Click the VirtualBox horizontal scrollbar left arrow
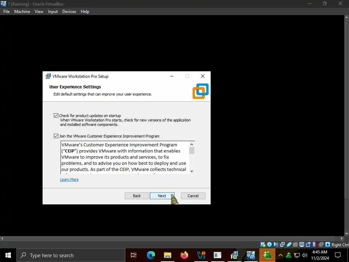Screen dimensions: 349x262 (x=2, y=238)
